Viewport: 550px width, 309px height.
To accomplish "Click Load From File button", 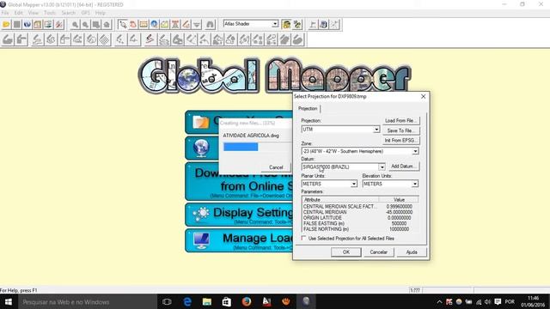I will pos(400,120).
